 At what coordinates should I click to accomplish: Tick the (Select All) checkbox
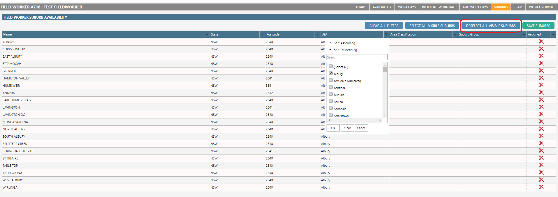click(331, 66)
